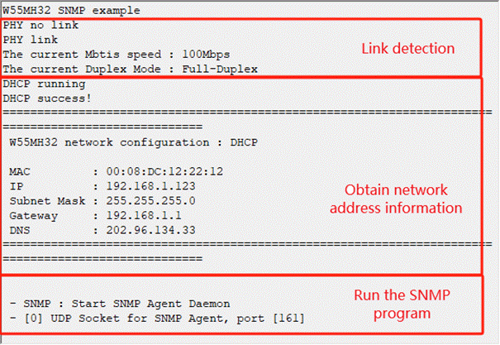
Task: Click the 'DHCP running' line
Action: coord(44,84)
